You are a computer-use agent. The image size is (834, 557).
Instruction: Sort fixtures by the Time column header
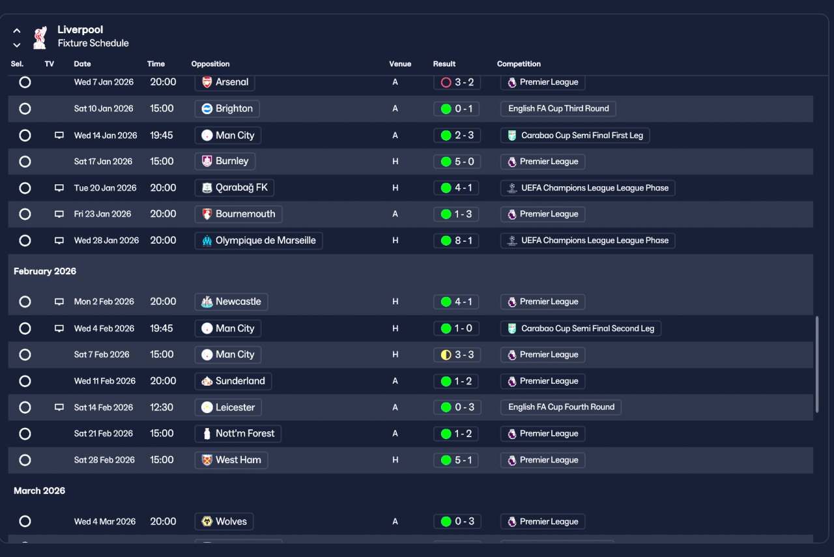click(156, 64)
